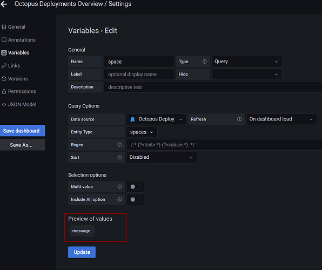Open Permissions settings section
322x270 pixels.
[19, 92]
